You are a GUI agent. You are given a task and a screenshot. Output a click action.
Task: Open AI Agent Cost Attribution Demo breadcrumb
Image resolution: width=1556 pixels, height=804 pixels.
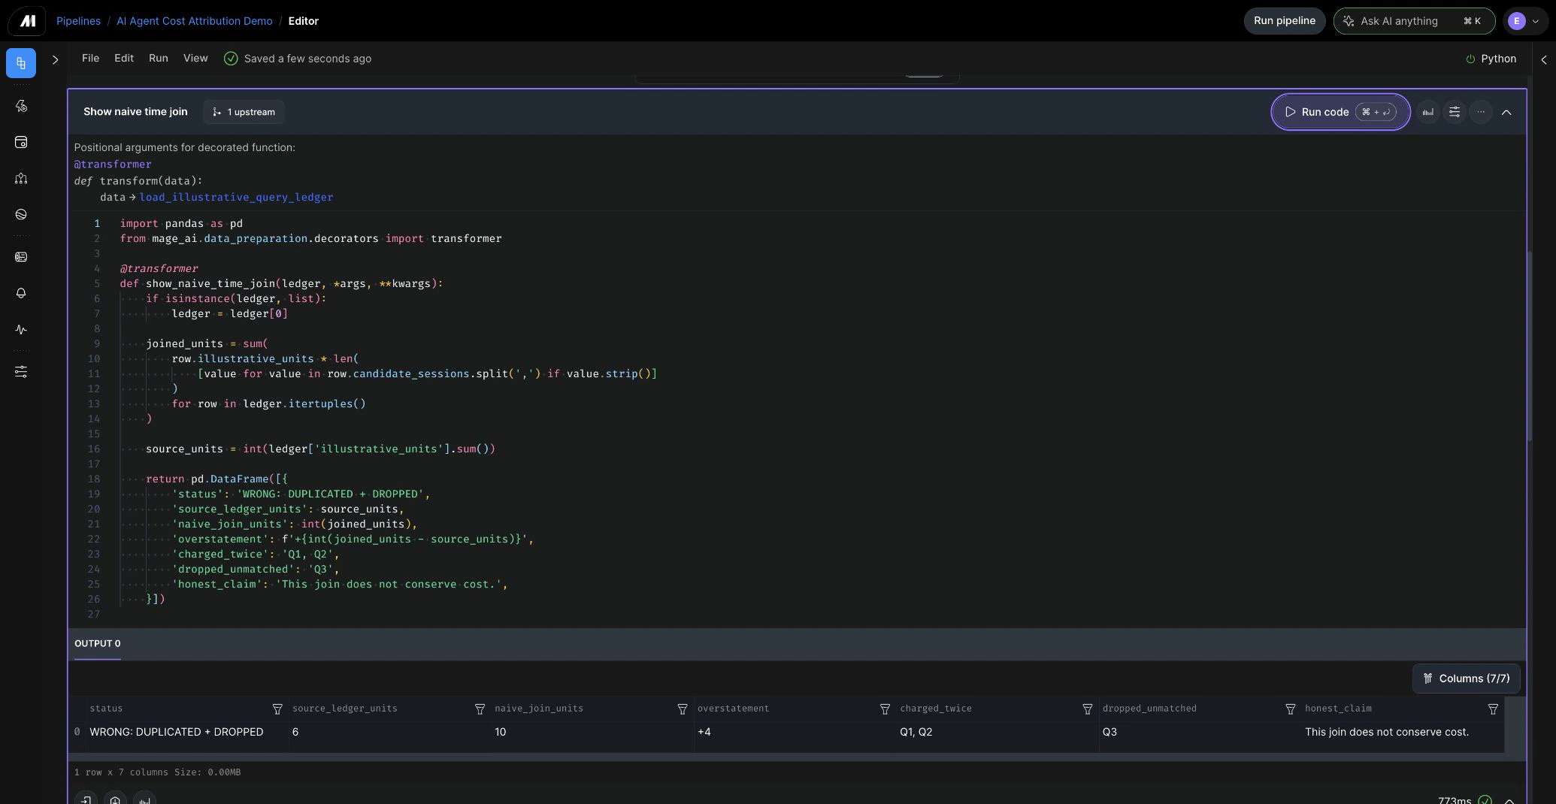pos(194,21)
